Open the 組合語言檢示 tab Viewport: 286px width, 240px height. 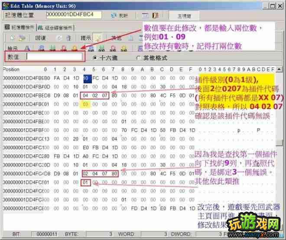[55, 27]
